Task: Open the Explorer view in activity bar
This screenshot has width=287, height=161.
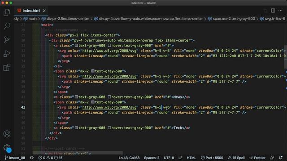Action: pyautogui.click(x=7, y=12)
